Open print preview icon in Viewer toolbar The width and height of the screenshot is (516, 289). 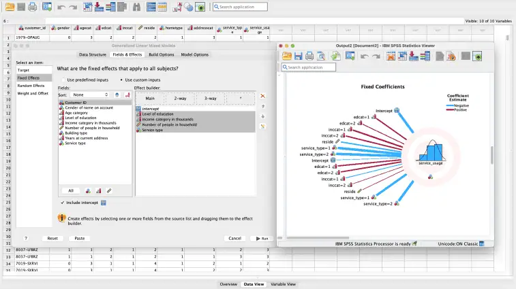click(x=321, y=56)
